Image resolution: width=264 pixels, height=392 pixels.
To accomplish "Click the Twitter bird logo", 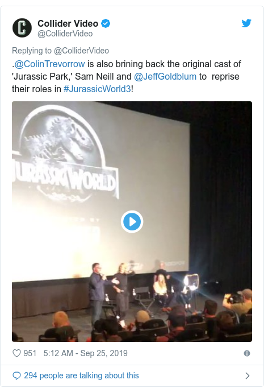I will pyautogui.click(x=246, y=23).
